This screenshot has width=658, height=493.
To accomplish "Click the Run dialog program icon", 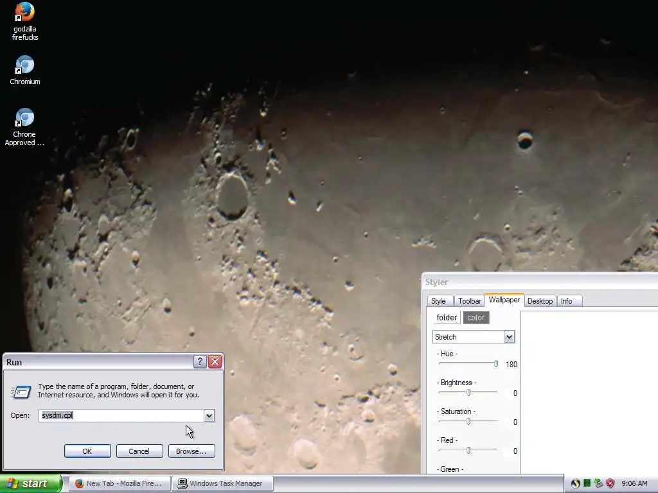I will click(21, 392).
